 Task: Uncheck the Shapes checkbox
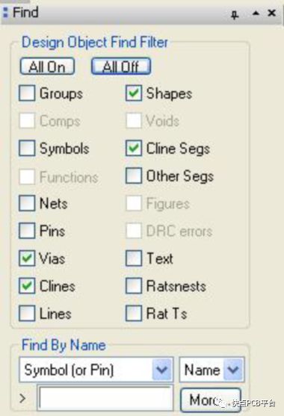click(x=134, y=93)
